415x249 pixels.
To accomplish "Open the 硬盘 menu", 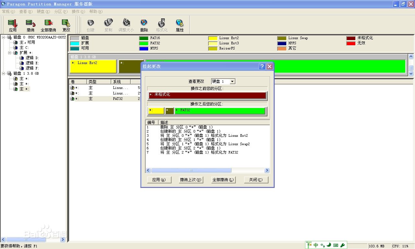I will point(43,12).
